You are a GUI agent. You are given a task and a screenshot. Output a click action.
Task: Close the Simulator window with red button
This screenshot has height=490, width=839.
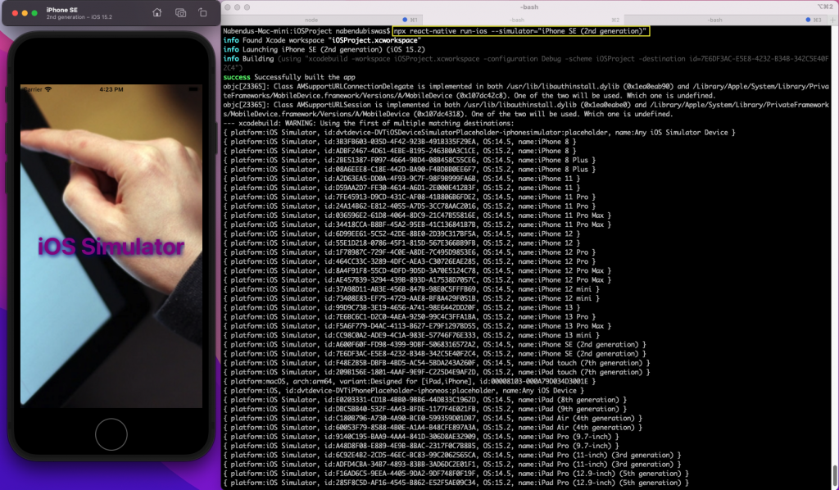[x=15, y=13]
